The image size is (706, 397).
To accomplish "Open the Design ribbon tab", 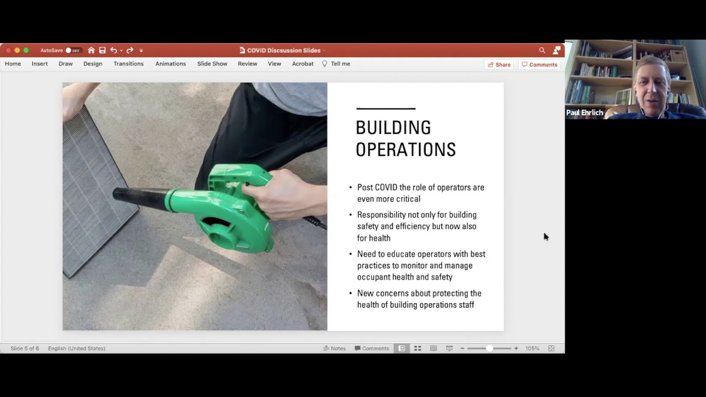I will 93,64.
